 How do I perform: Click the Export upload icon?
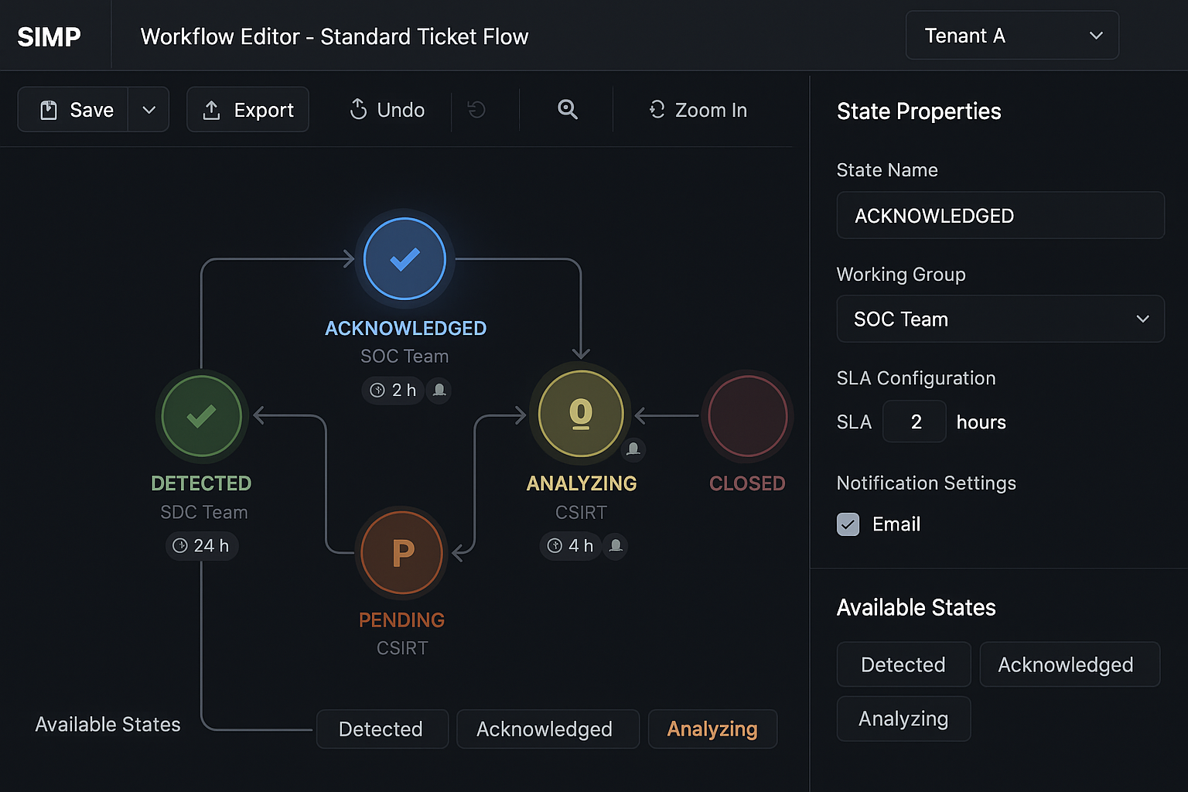click(x=211, y=109)
